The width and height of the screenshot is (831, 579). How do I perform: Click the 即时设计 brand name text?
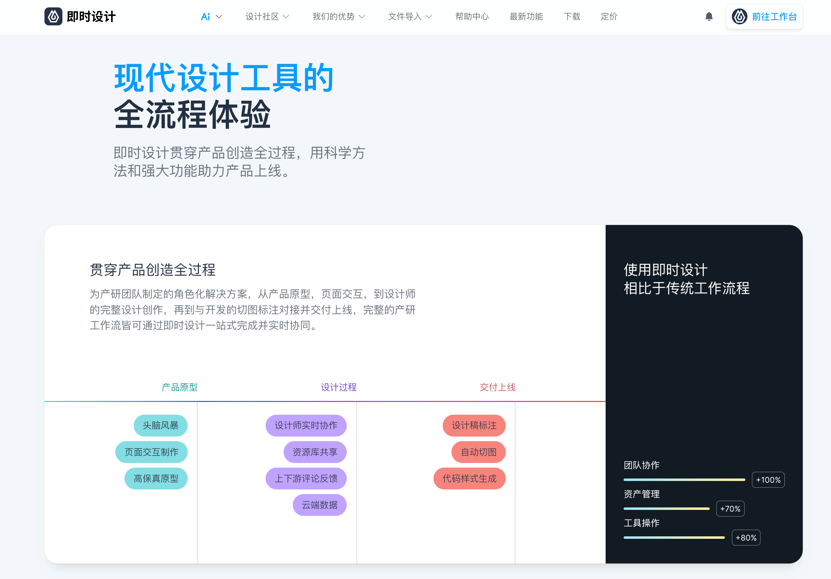[x=91, y=17]
